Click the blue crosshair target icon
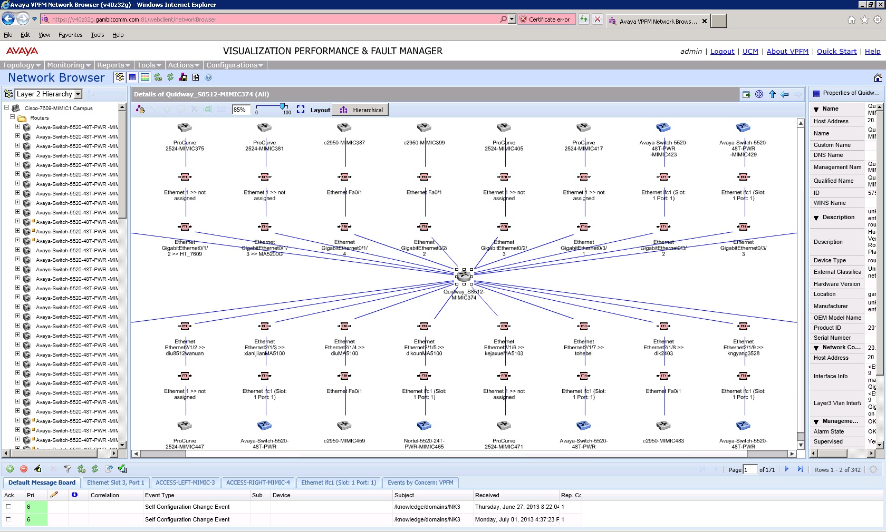Viewport: 886px width, 532px height. 759,94
